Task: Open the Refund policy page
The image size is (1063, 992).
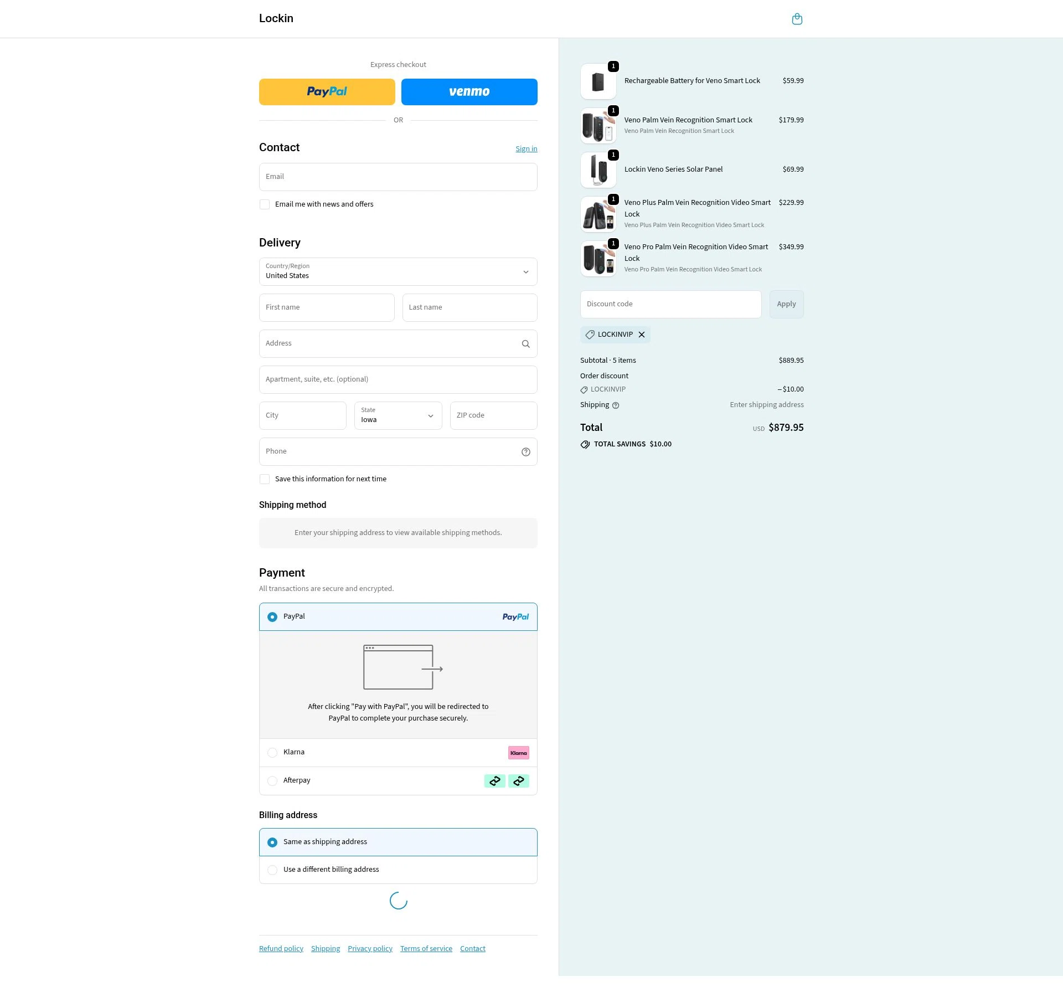Action: point(281,948)
